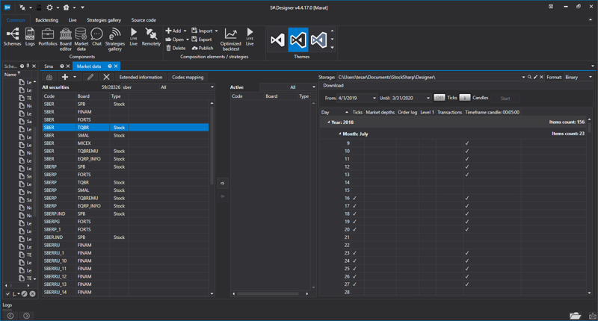Click the securities search field containing sber
This screenshot has width=598, height=321.
(x=138, y=87)
